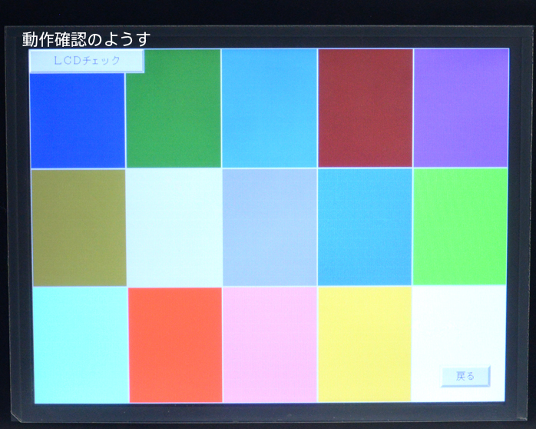Screen dimensions: 536x429
Task: Choose the light pink square
Action: (270, 344)
